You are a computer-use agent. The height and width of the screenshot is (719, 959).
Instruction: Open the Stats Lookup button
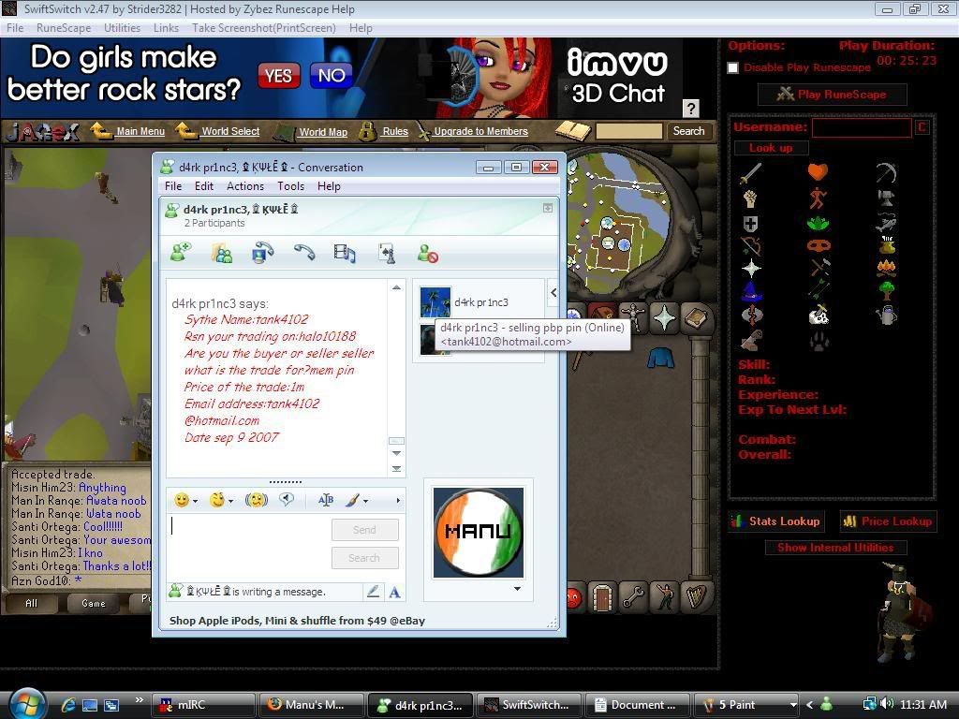click(x=775, y=521)
